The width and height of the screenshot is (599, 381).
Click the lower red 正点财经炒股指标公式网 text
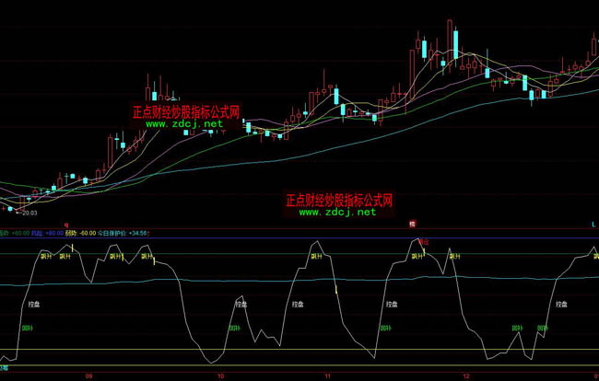pos(339,200)
